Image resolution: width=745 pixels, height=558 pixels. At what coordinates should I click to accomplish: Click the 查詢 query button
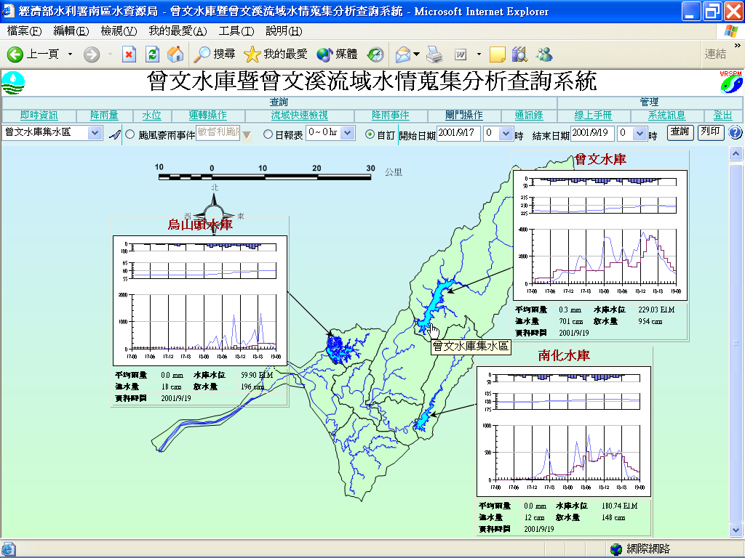click(x=680, y=132)
